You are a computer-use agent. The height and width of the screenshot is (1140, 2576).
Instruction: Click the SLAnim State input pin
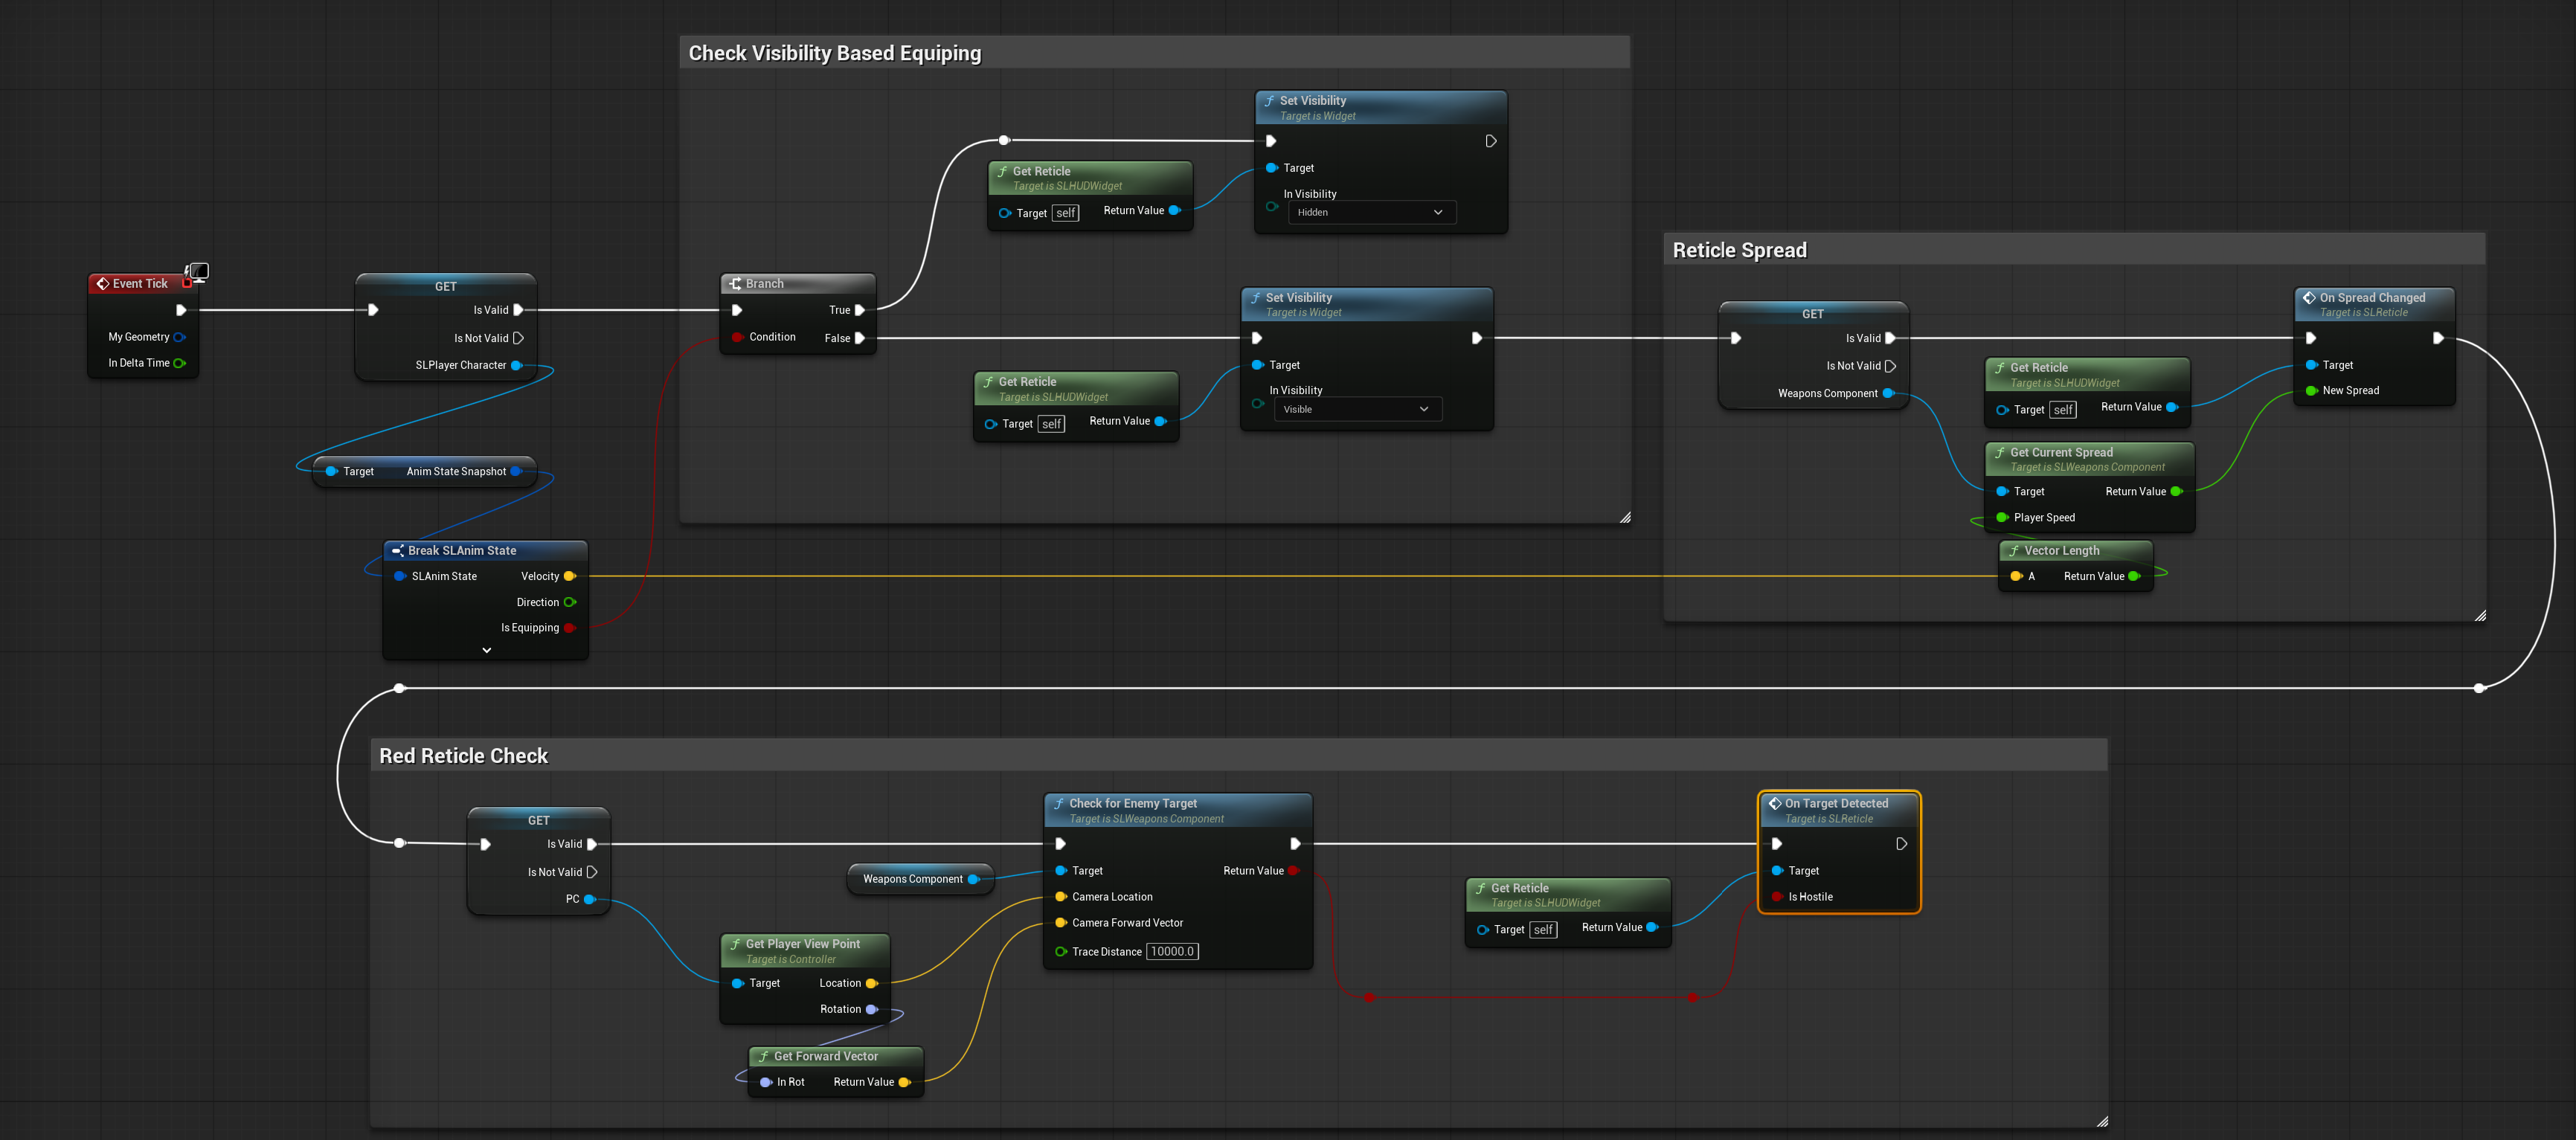tap(400, 576)
